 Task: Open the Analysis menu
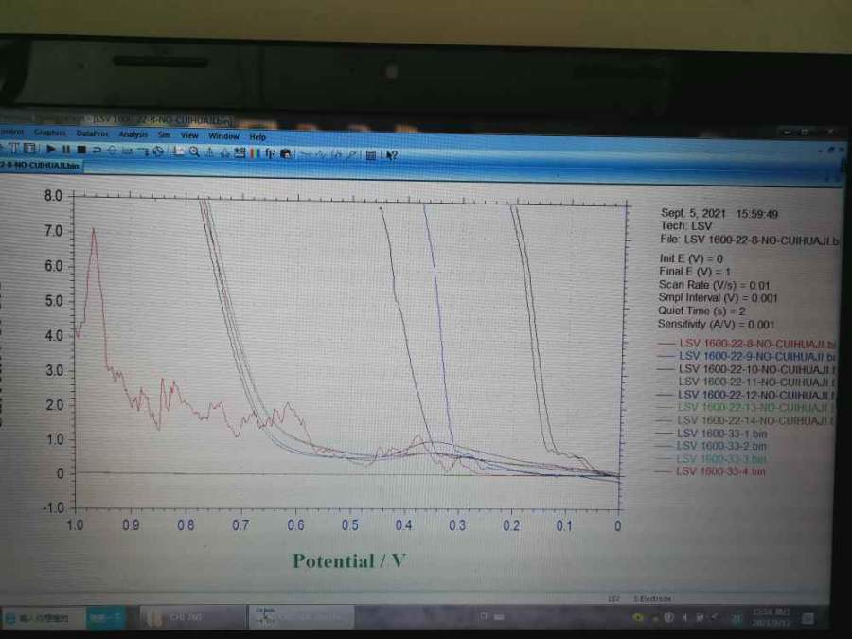pyautogui.click(x=133, y=134)
